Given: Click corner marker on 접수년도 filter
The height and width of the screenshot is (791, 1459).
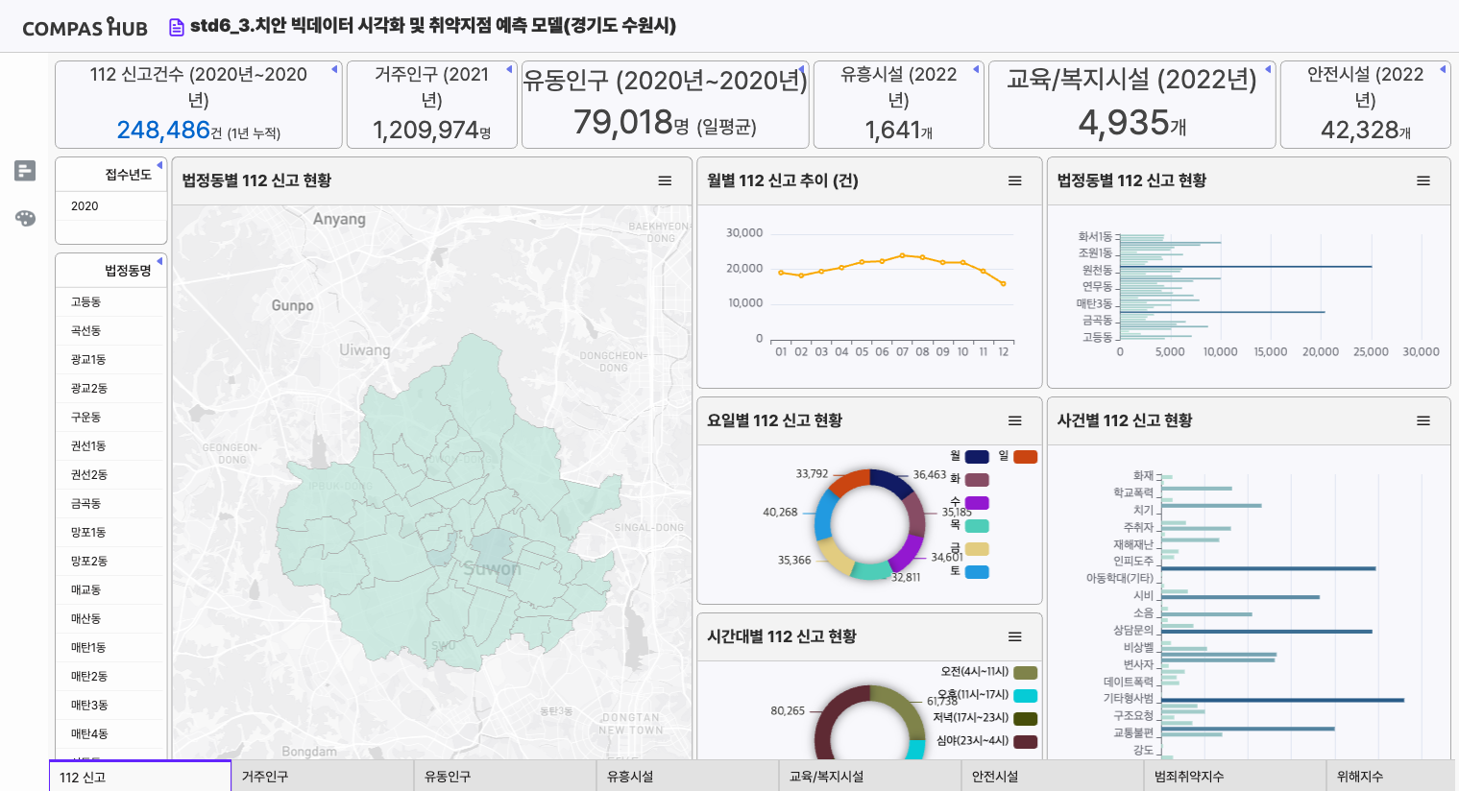Looking at the screenshot, I should pyautogui.click(x=159, y=165).
